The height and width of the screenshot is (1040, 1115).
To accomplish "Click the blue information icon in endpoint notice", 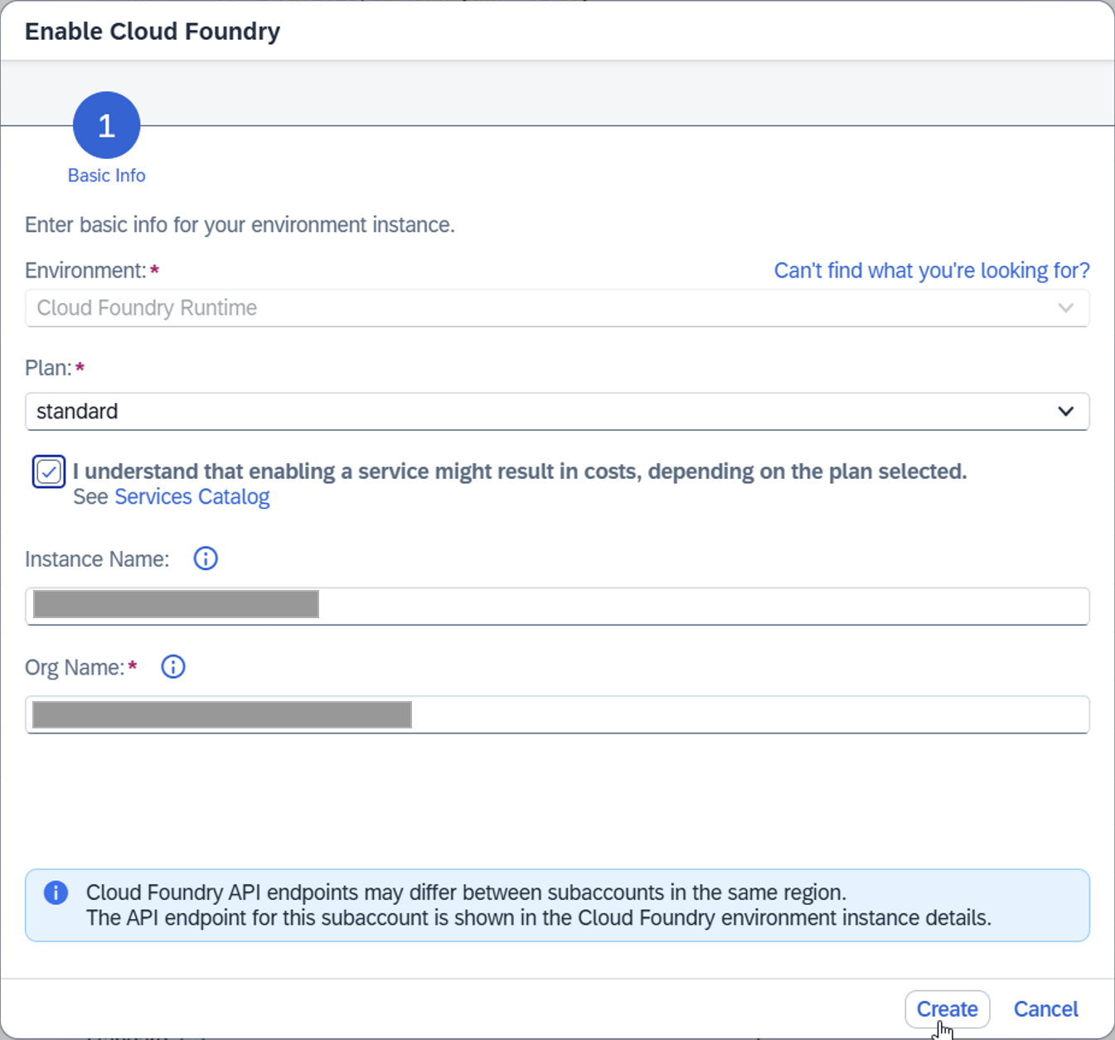I will [x=56, y=892].
